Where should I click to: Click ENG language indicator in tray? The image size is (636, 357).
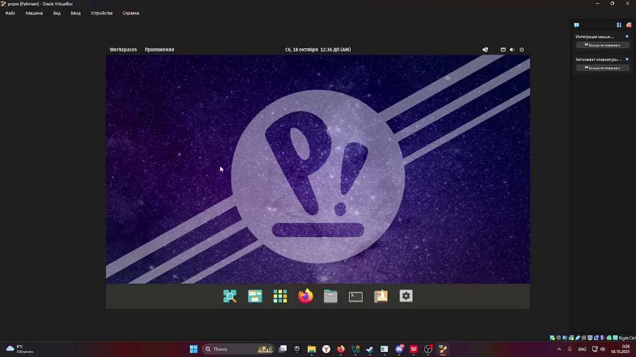(582, 349)
